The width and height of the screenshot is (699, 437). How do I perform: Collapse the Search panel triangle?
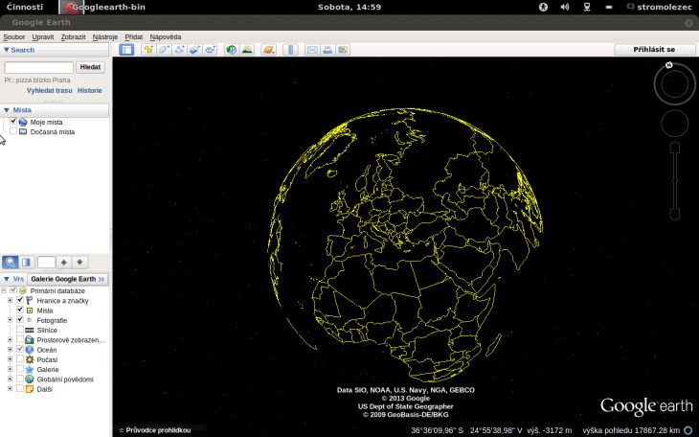click(x=7, y=50)
